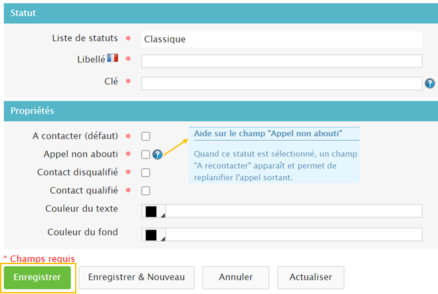
Task: Click into the Clé input field
Action: [282, 84]
